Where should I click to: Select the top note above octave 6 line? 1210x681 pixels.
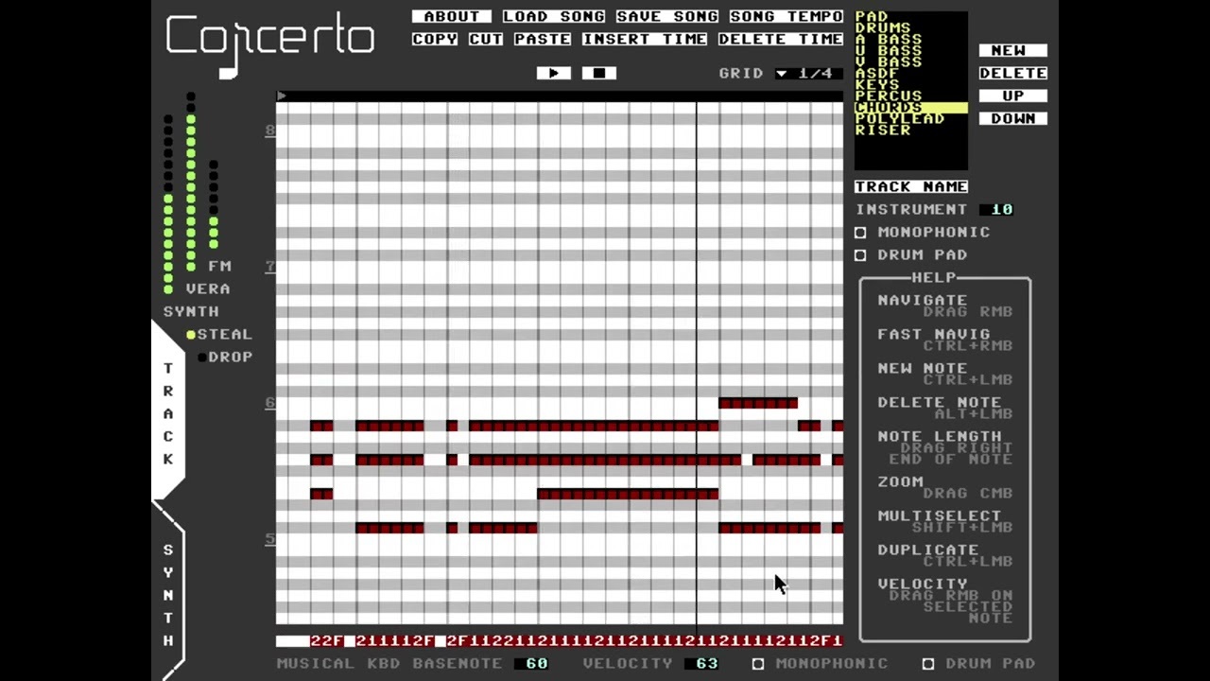click(x=758, y=403)
